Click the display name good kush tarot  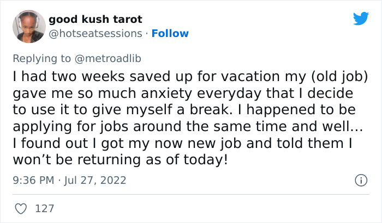pos(95,20)
